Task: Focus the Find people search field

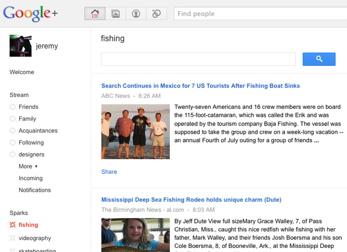Action: click(261, 14)
